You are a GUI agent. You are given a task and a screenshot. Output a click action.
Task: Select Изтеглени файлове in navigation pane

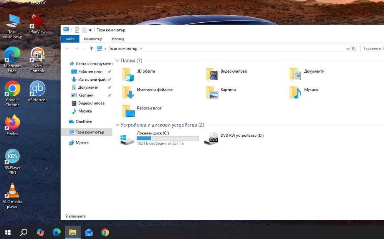90,80
